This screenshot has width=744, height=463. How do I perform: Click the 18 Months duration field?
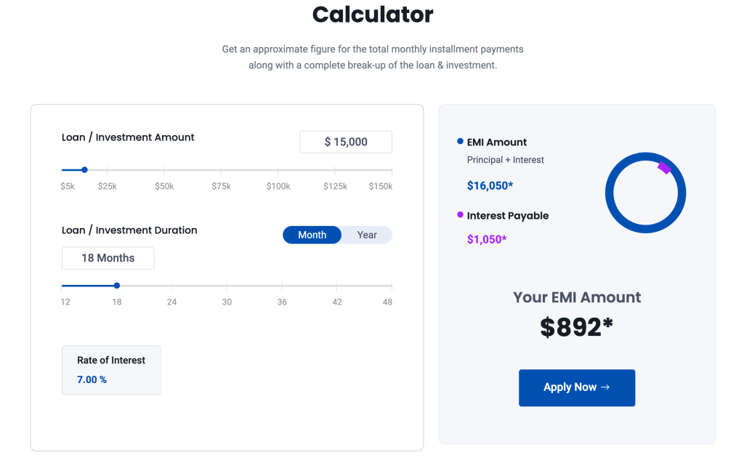point(108,258)
